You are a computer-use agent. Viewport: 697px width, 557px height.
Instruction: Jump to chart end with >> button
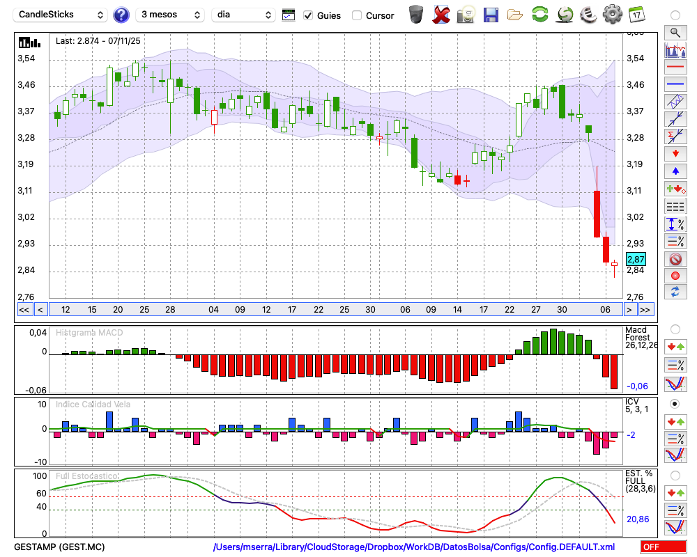[x=646, y=310]
